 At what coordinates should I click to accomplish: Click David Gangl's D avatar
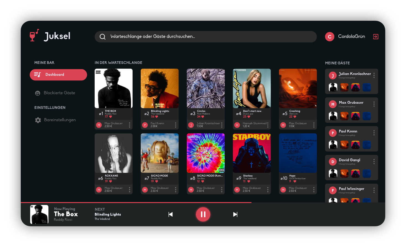(333, 162)
